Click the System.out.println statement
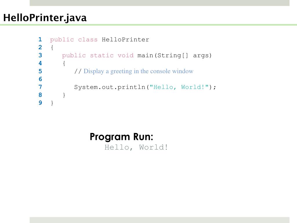This screenshot has width=297, height=223. coord(145,87)
